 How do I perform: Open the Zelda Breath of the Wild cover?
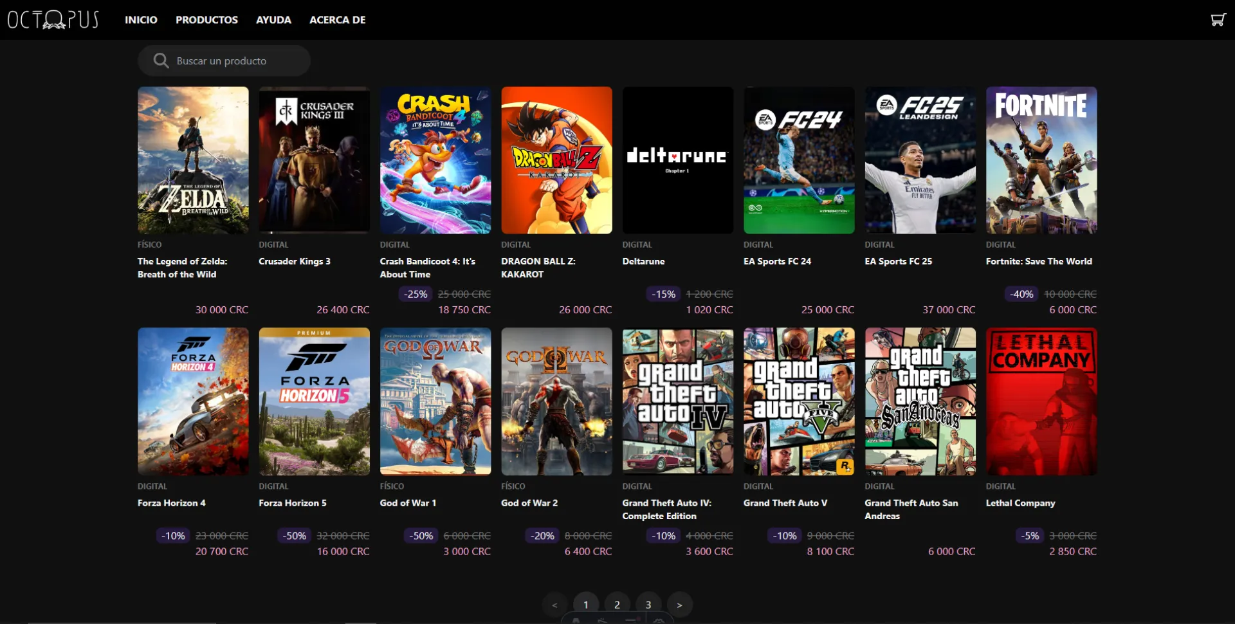[193, 160]
